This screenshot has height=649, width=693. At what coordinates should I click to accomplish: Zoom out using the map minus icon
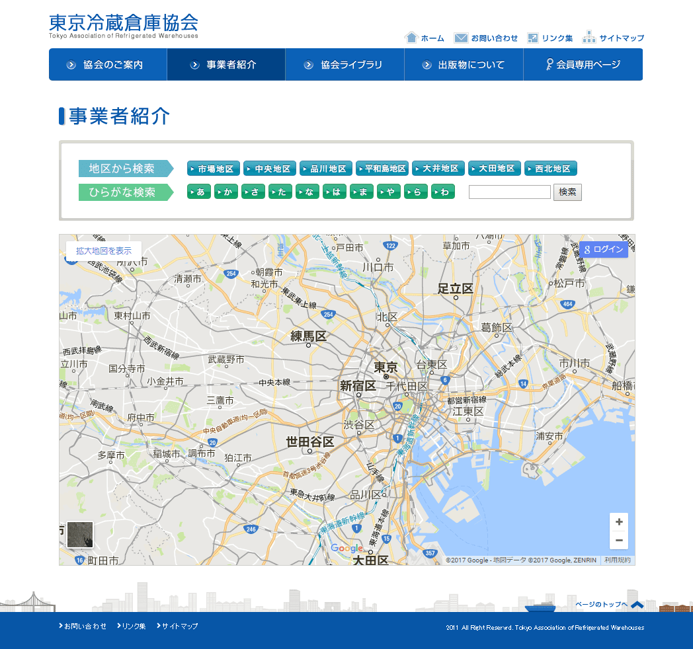(x=619, y=541)
